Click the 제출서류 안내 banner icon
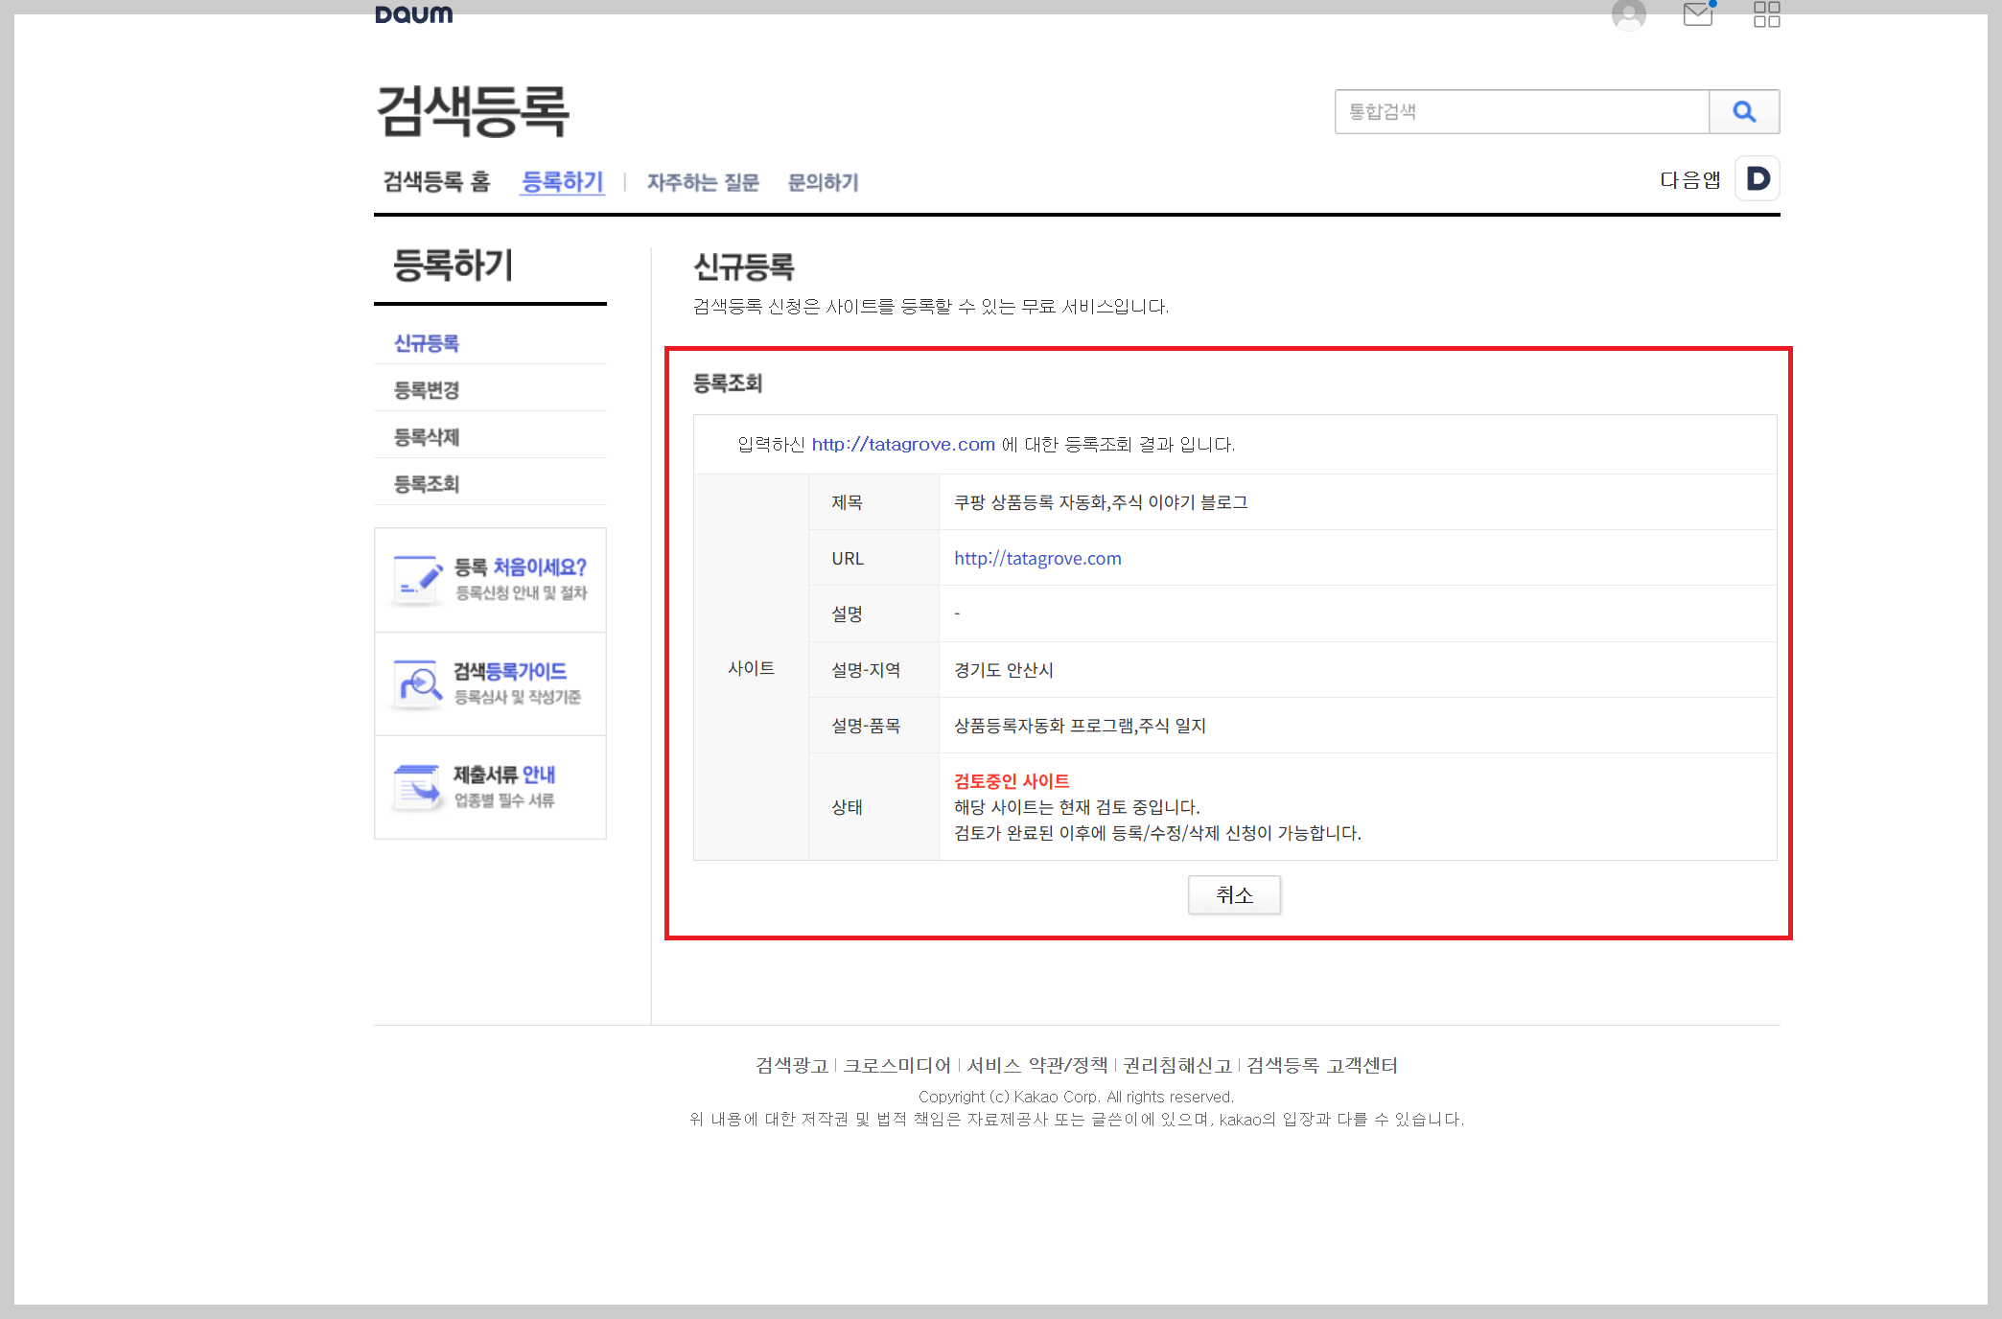This screenshot has height=1319, width=2002. click(x=418, y=787)
